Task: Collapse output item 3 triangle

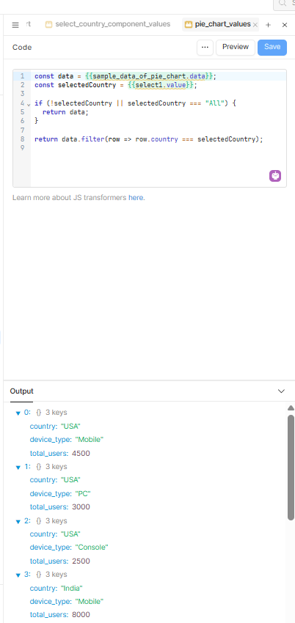Action: coord(18,575)
